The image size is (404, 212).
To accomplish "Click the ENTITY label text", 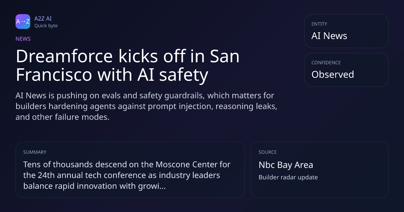I will click(319, 24).
